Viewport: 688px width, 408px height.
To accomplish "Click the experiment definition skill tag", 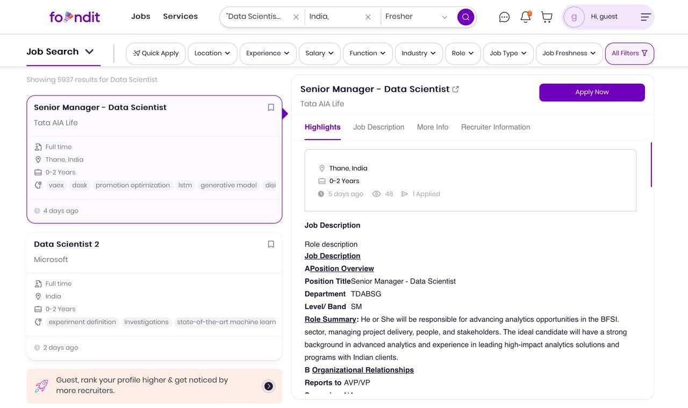I will (x=82, y=322).
